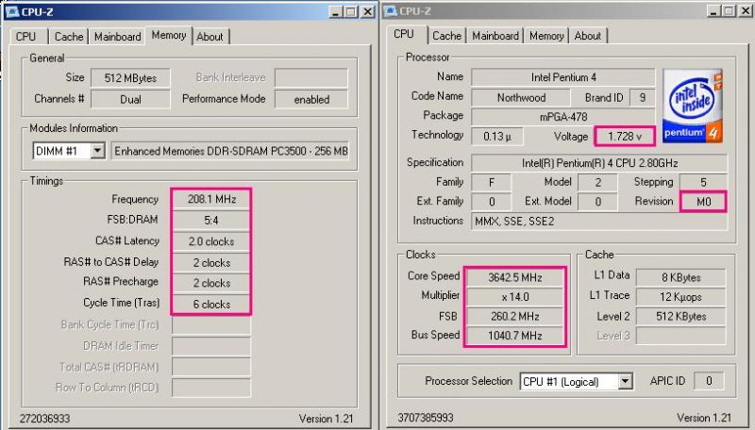The image size is (755, 430).
Task: Click the RAS# to CAS# Delay value
Action: tap(211, 262)
